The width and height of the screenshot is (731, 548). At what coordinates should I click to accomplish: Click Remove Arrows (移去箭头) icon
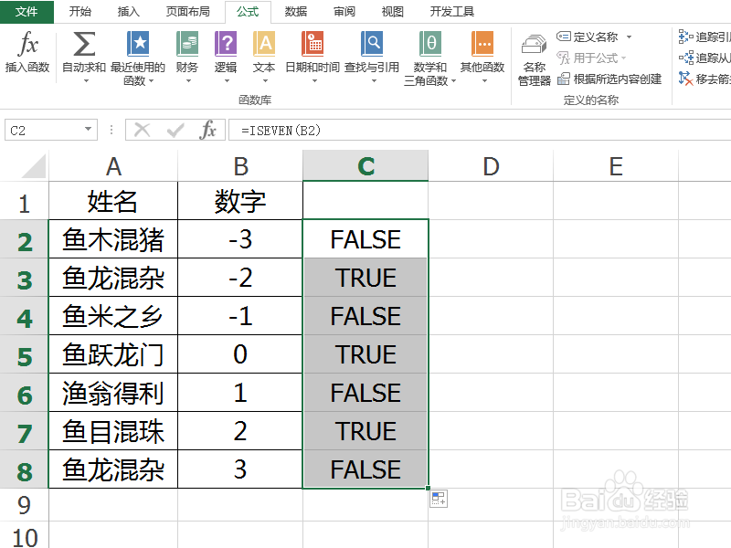tap(686, 79)
